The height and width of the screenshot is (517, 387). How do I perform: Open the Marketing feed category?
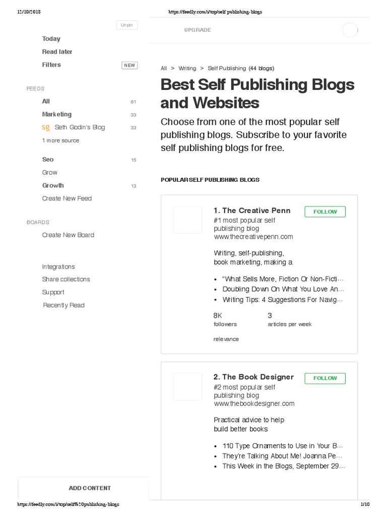pyautogui.click(x=56, y=115)
